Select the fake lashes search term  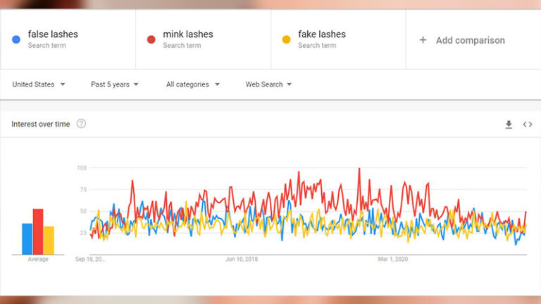(x=322, y=34)
